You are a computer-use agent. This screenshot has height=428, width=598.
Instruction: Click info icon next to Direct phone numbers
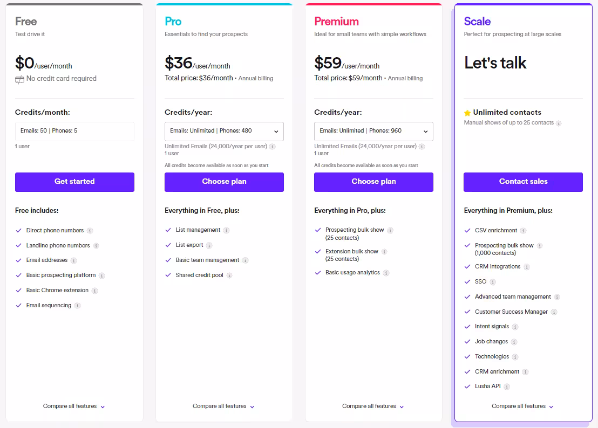[x=90, y=231]
